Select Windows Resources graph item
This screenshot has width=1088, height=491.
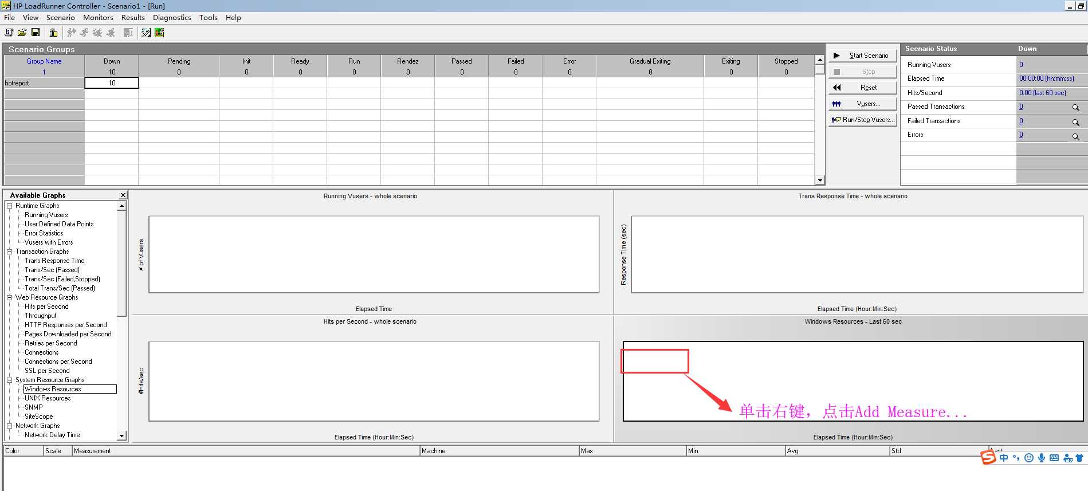click(x=70, y=389)
